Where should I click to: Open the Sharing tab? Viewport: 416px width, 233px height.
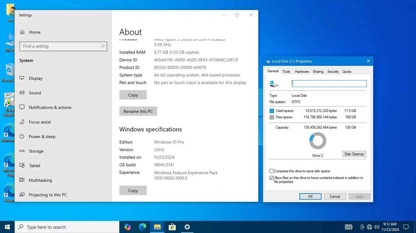tap(318, 72)
